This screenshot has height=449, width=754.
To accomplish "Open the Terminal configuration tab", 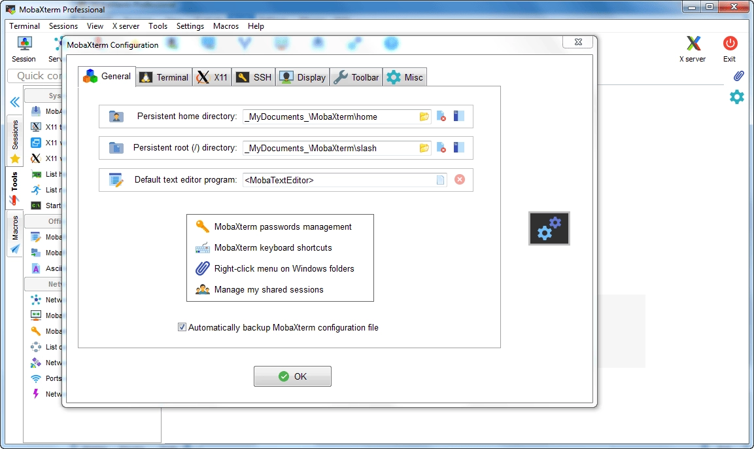I will pyautogui.click(x=164, y=77).
